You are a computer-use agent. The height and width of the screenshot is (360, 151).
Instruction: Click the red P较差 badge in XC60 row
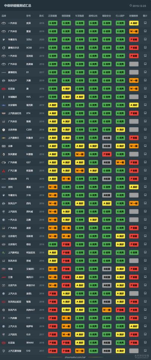(x=134, y=48)
